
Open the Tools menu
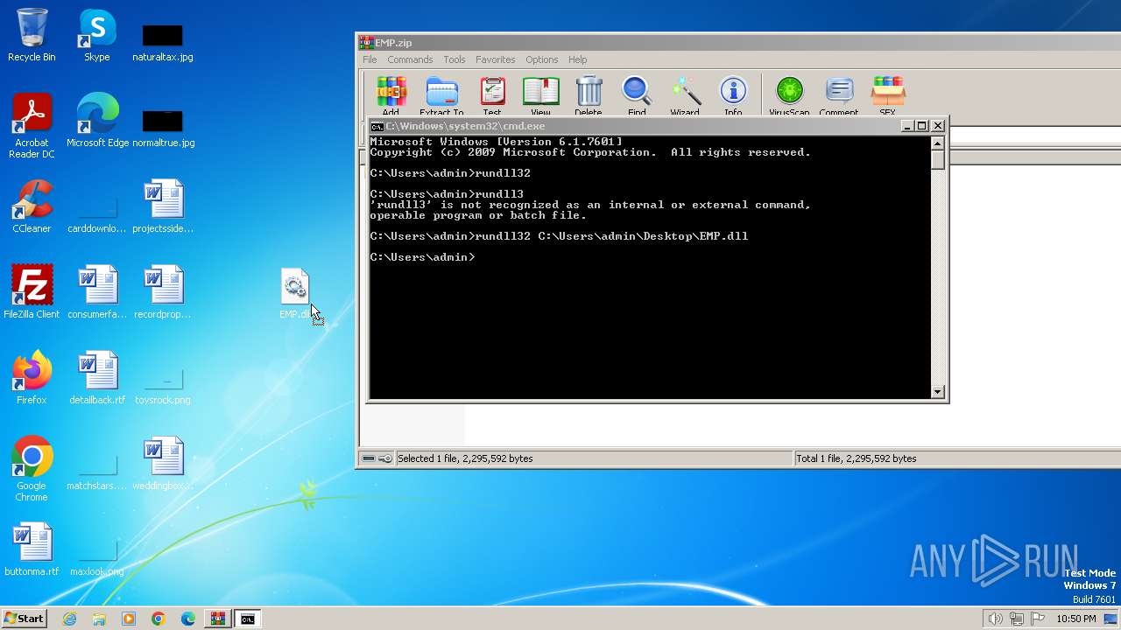[455, 59]
